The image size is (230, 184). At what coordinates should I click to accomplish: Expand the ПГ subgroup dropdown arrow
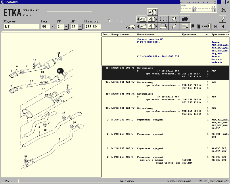pyautogui.click(x=80, y=26)
